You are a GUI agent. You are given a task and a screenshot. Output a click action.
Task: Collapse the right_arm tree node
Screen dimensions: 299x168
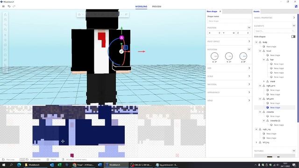[x=260, y=86]
